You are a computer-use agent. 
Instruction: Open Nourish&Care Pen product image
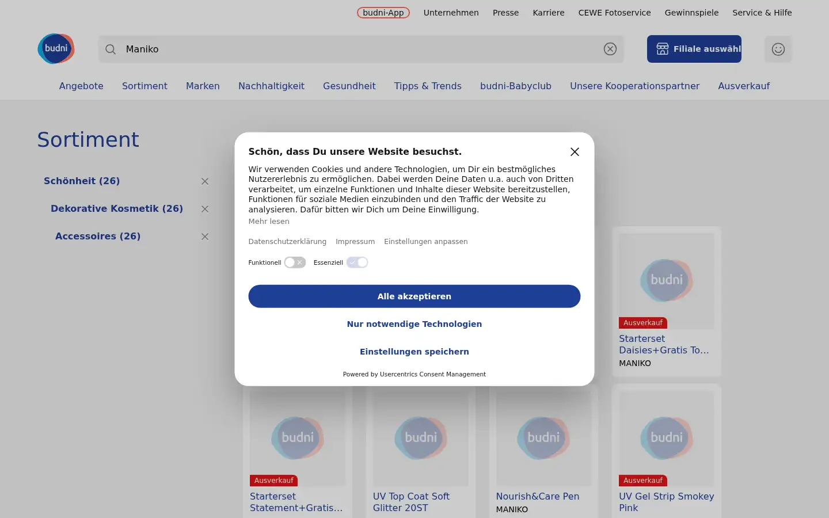tap(543, 439)
